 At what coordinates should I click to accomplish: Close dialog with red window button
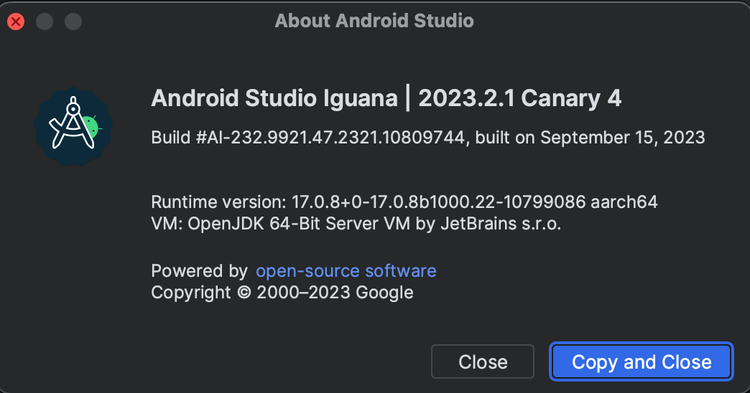tap(16, 22)
